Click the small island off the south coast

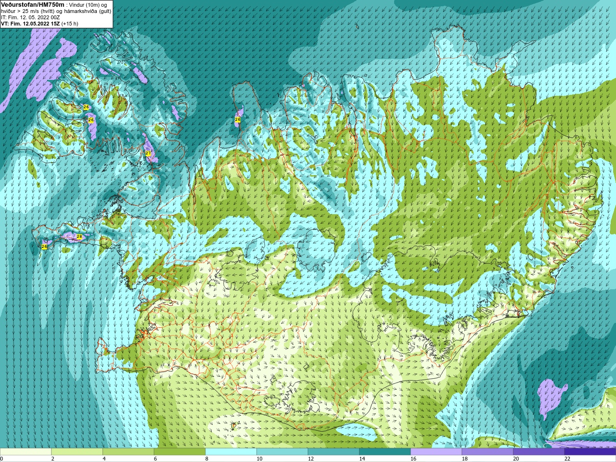click(x=234, y=425)
